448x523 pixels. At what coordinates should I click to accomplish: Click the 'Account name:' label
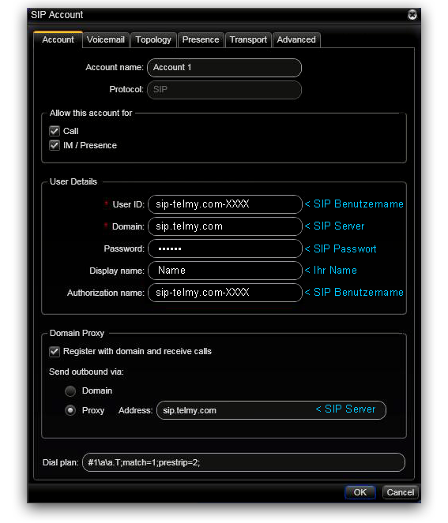pos(115,67)
